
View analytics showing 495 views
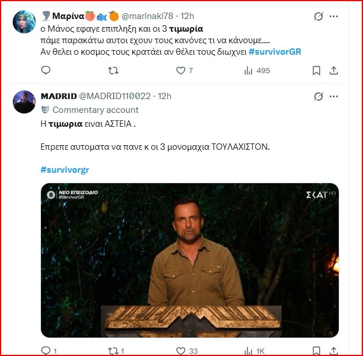pos(249,70)
